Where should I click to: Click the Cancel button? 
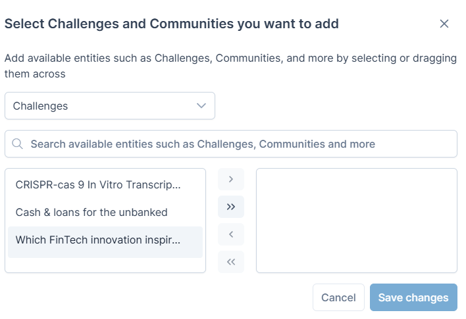point(338,297)
